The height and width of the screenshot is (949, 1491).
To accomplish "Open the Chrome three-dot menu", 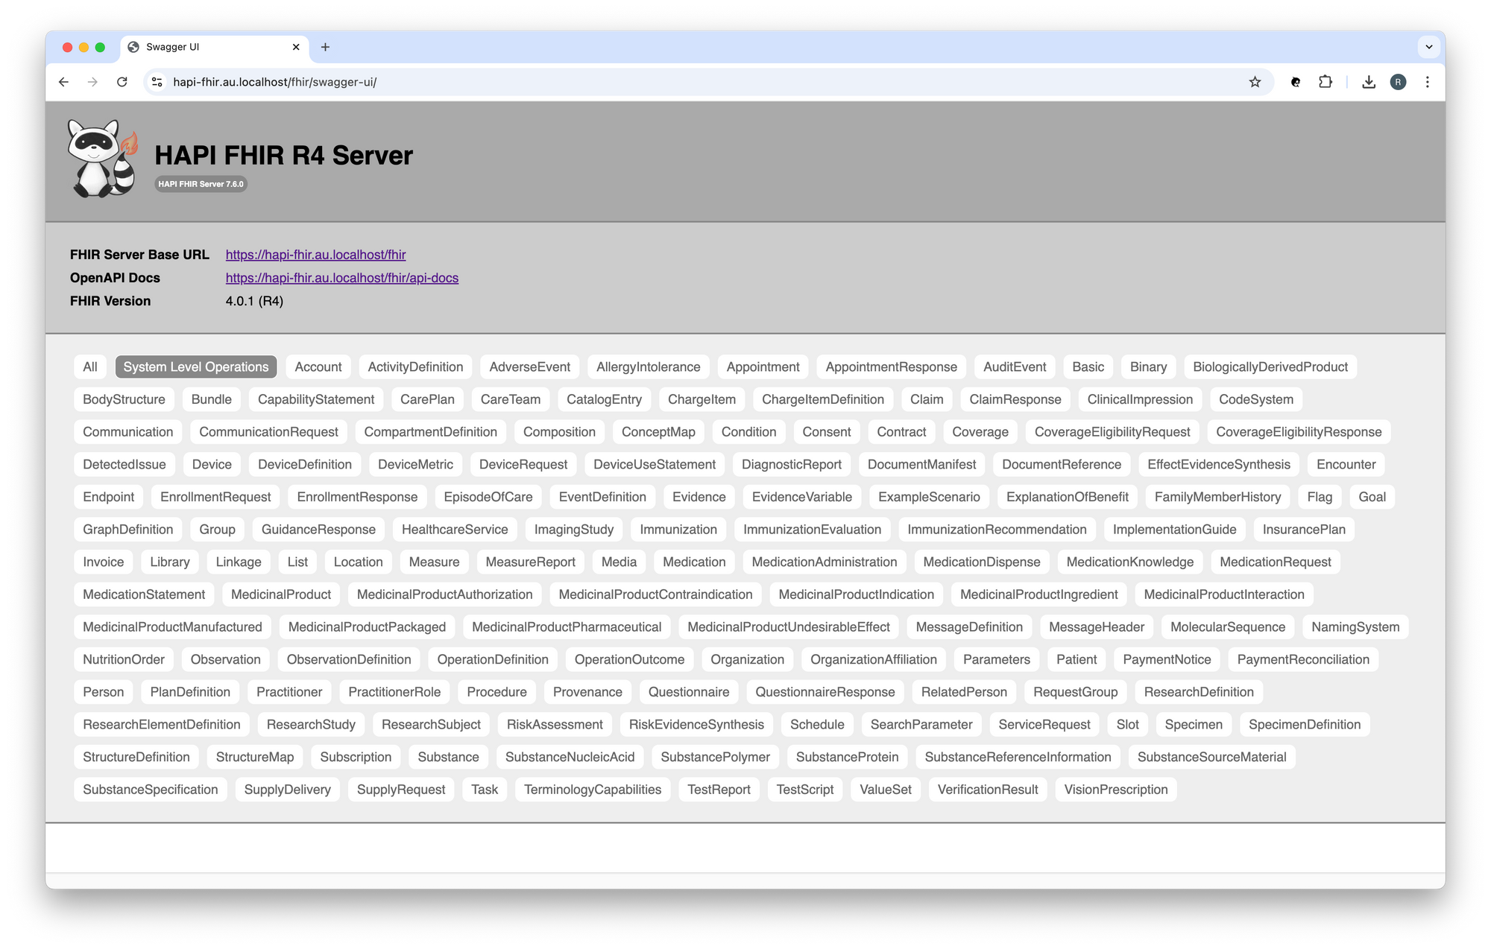I will (x=1427, y=82).
